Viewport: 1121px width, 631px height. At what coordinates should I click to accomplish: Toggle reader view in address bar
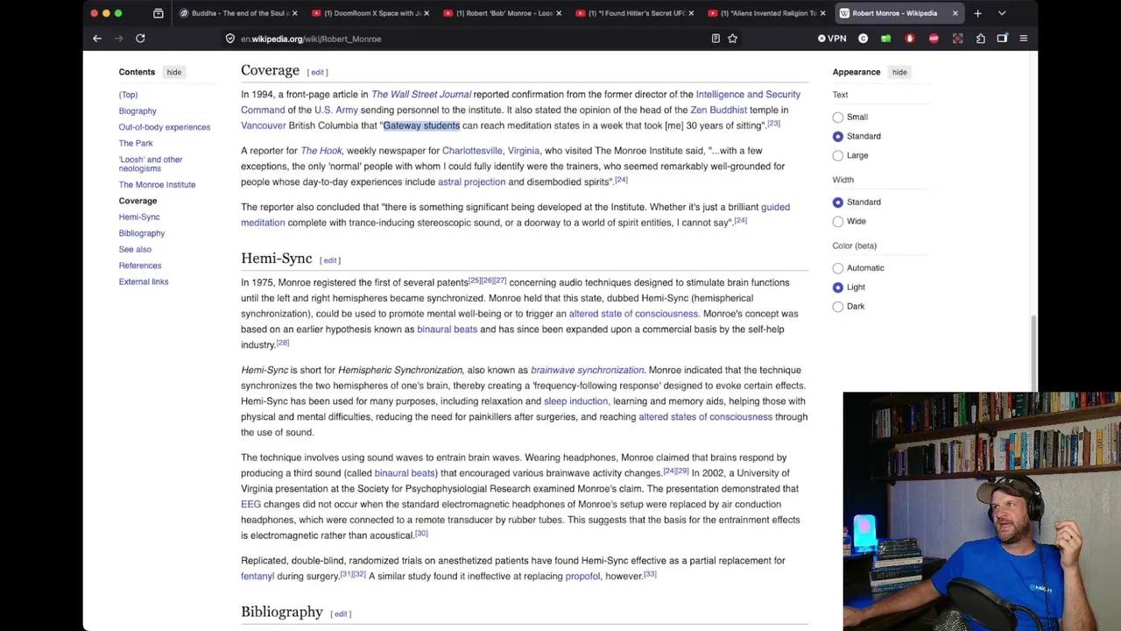[716, 39]
